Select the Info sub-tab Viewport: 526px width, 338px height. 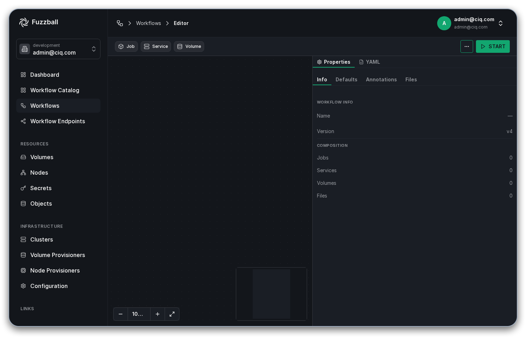point(322,80)
